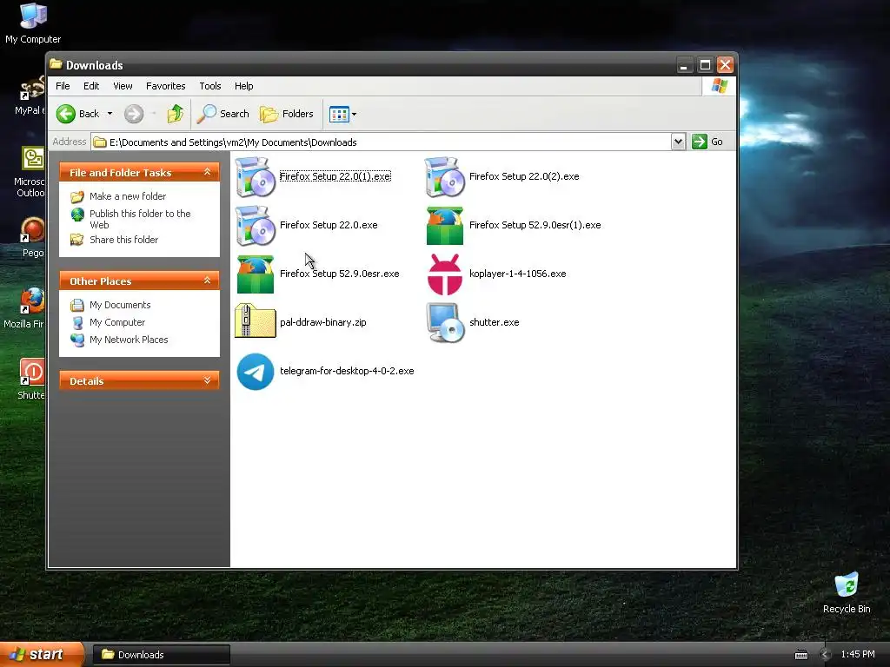Screen dimensions: 890x667
Task: Open My Documents from Other Places
Action: [120, 305]
